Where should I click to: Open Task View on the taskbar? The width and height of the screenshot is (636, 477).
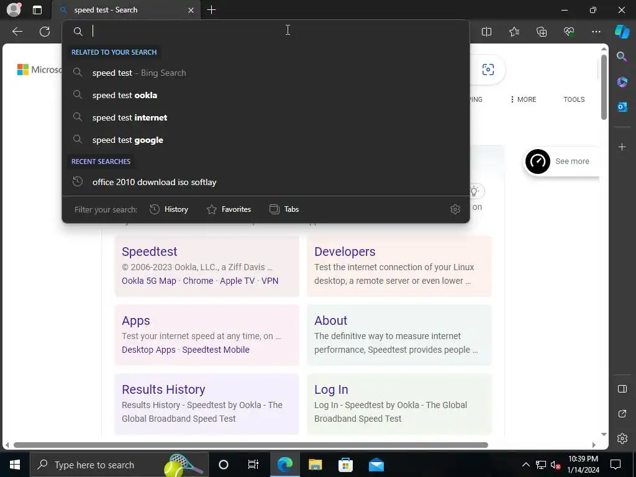coord(253,465)
